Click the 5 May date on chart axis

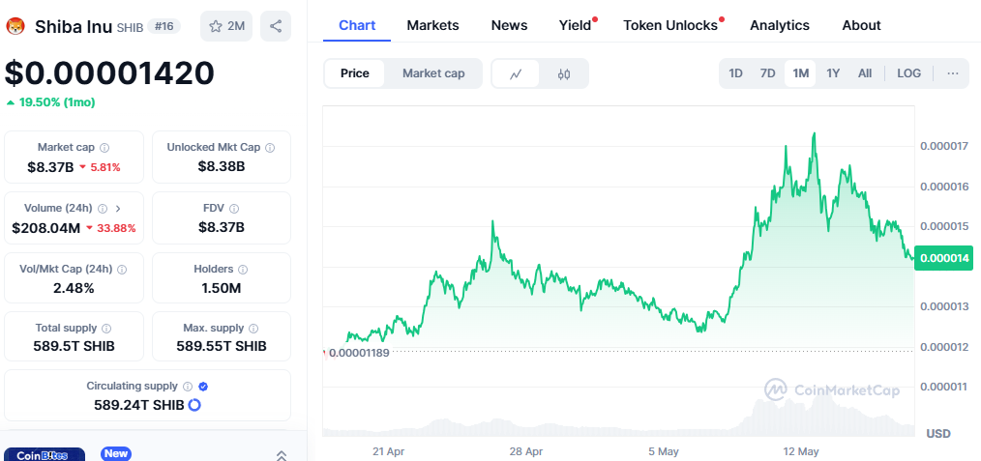664,451
